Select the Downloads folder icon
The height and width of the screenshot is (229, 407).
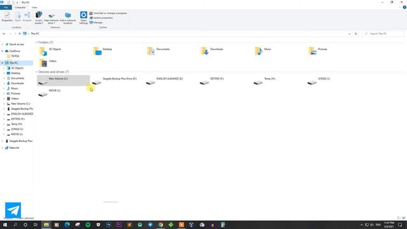point(205,51)
